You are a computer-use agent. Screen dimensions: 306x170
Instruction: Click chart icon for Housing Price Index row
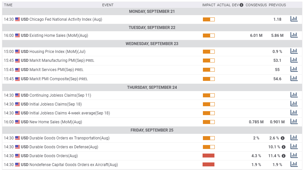click(x=294, y=51)
